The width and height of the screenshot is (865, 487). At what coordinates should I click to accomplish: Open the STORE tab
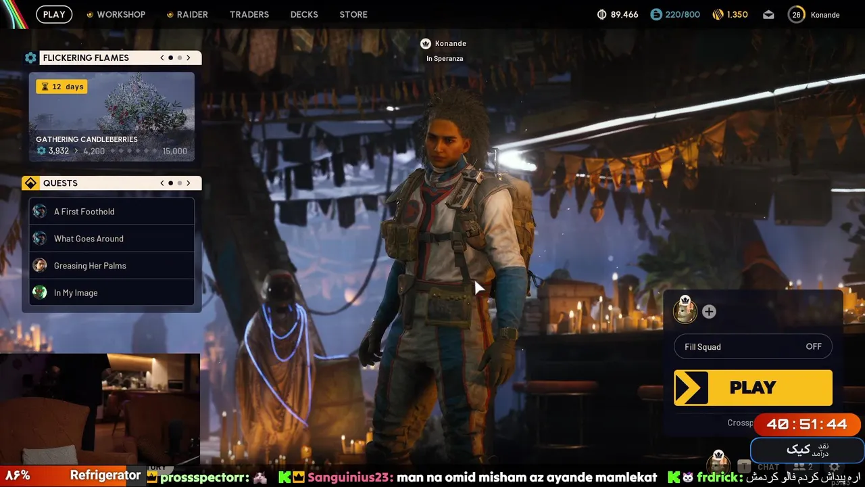pyautogui.click(x=353, y=14)
